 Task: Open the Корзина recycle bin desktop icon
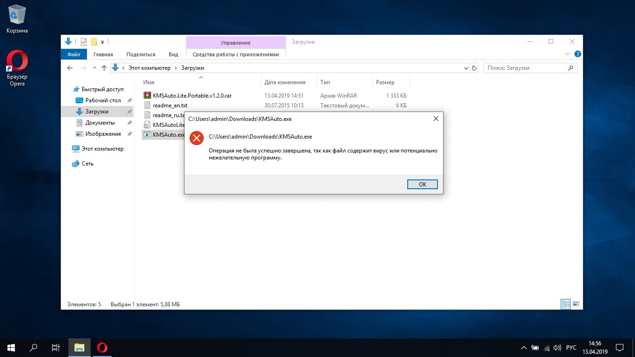(17, 20)
